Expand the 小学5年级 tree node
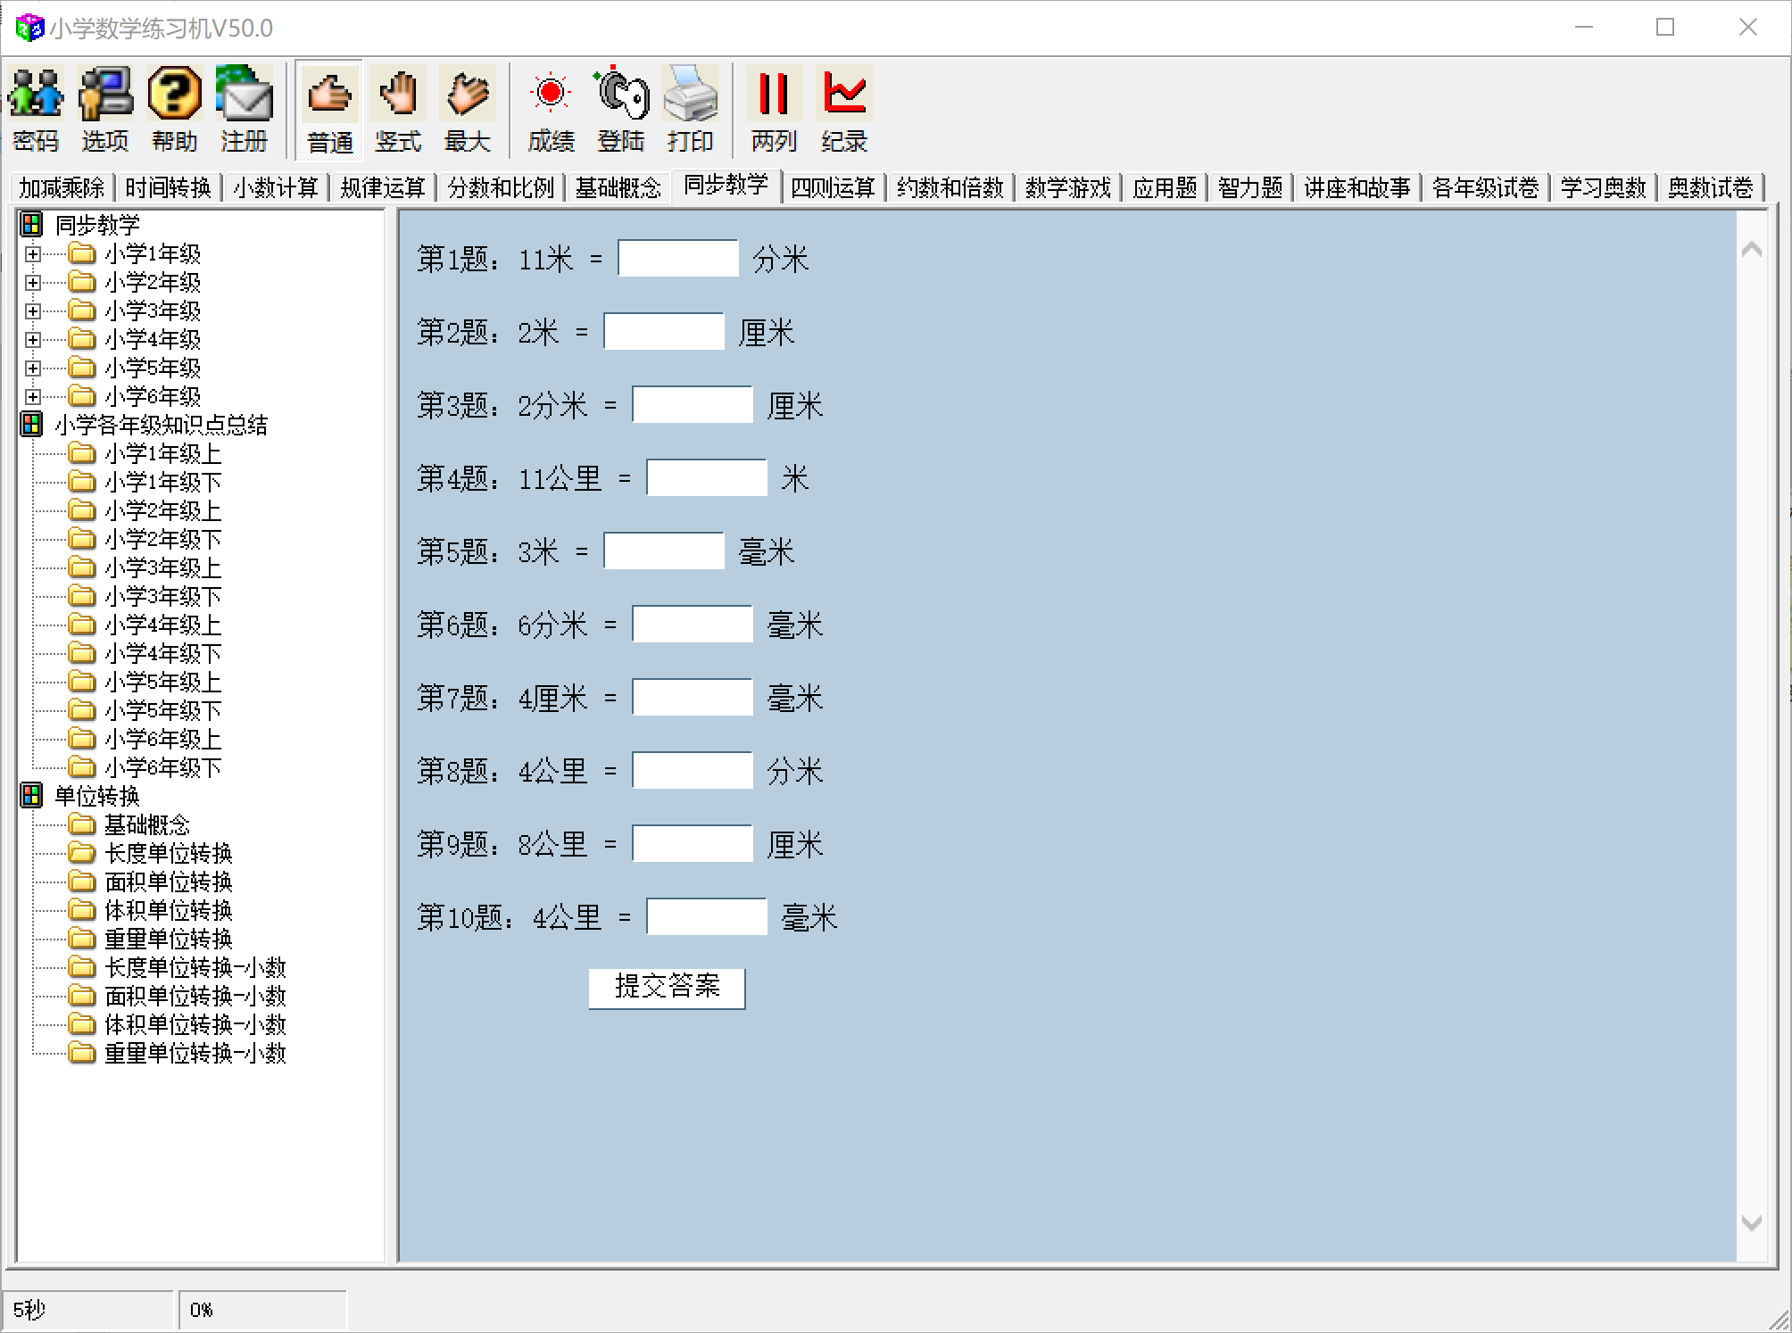Image resolution: width=1792 pixels, height=1333 pixels. (x=33, y=368)
